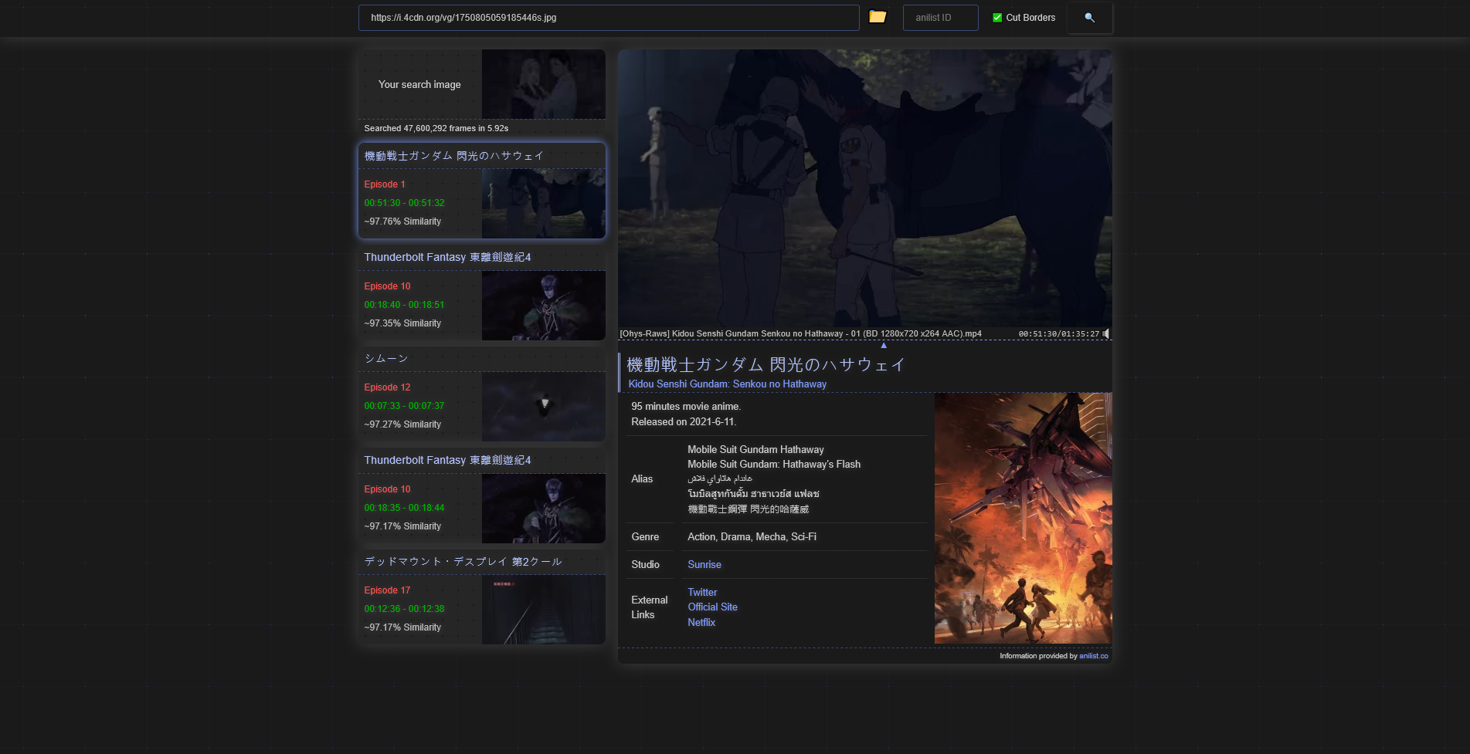The width and height of the screenshot is (1470, 754).
Task: Open the Official Site link
Action: [712, 607]
